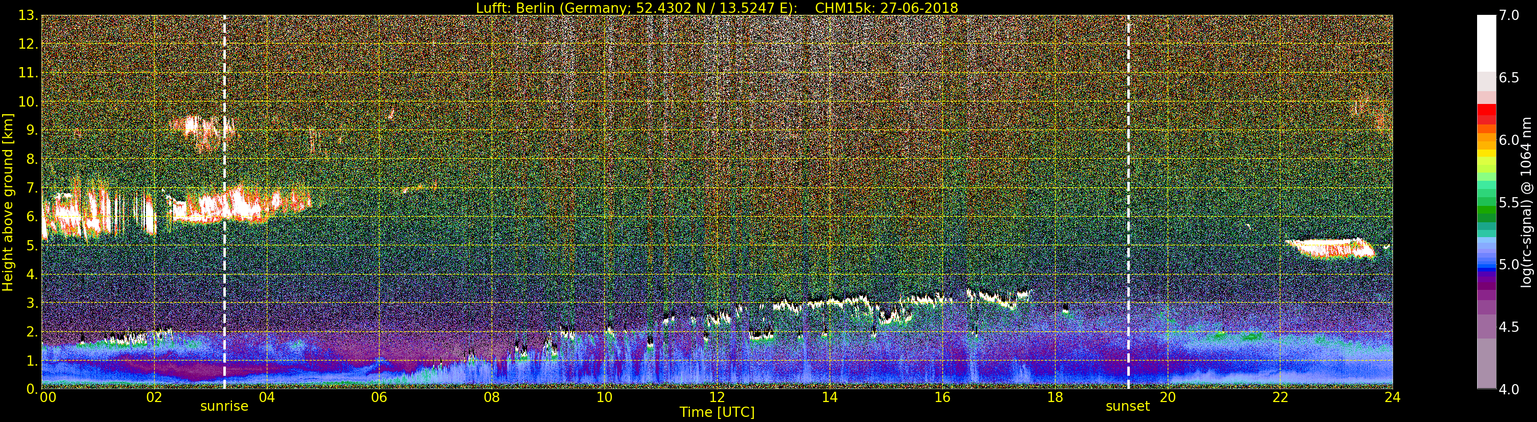Click the x-axis tick label '14'
Screen dimensions: 1537x422
point(829,397)
